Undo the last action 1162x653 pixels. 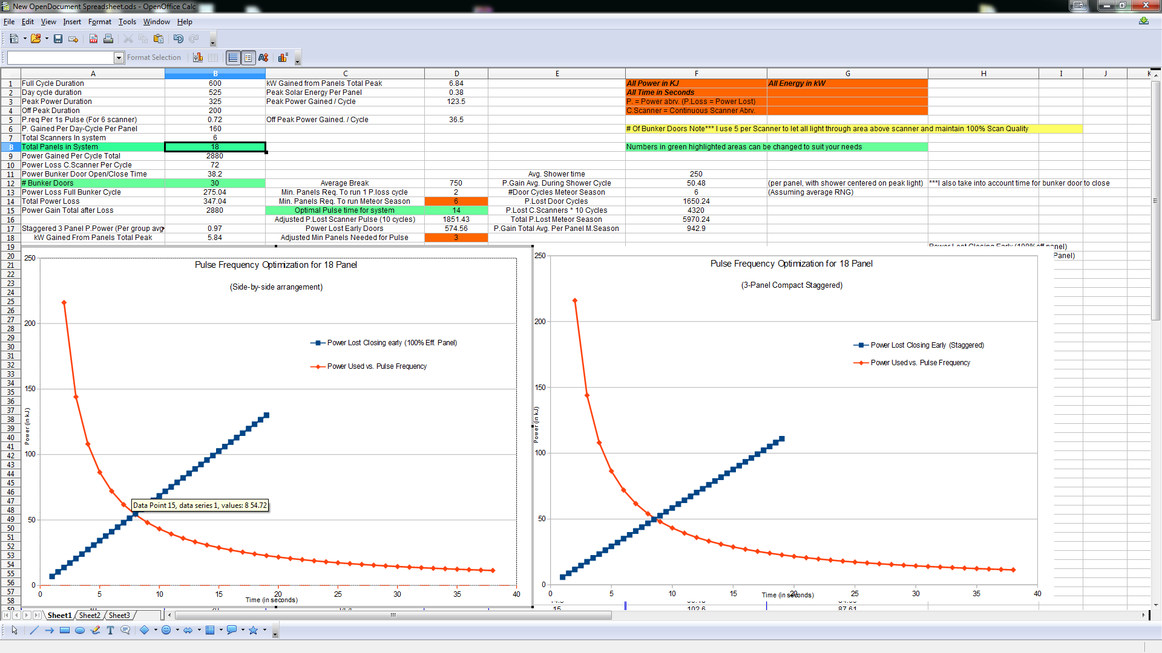pyautogui.click(x=178, y=39)
